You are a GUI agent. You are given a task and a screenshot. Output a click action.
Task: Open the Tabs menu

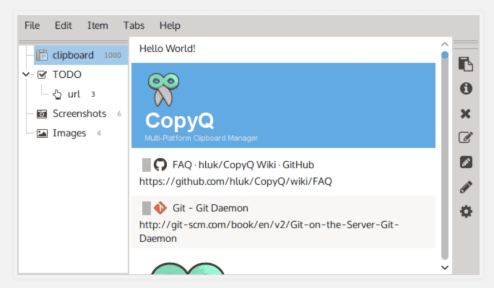click(x=134, y=25)
